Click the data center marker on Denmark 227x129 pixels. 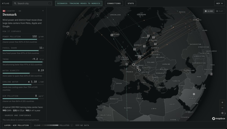(140, 57)
